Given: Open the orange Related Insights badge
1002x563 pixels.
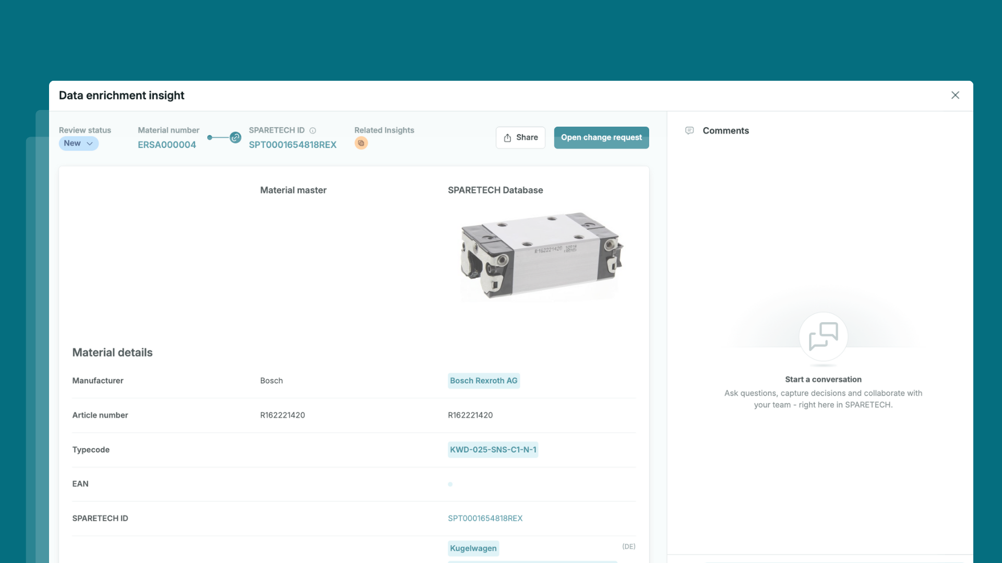Looking at the screenshot, I should 361,143.
